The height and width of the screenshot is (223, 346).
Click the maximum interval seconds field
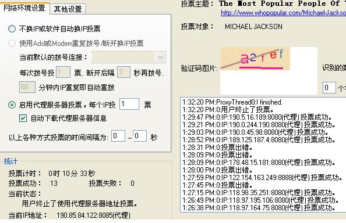coord(140,136)
